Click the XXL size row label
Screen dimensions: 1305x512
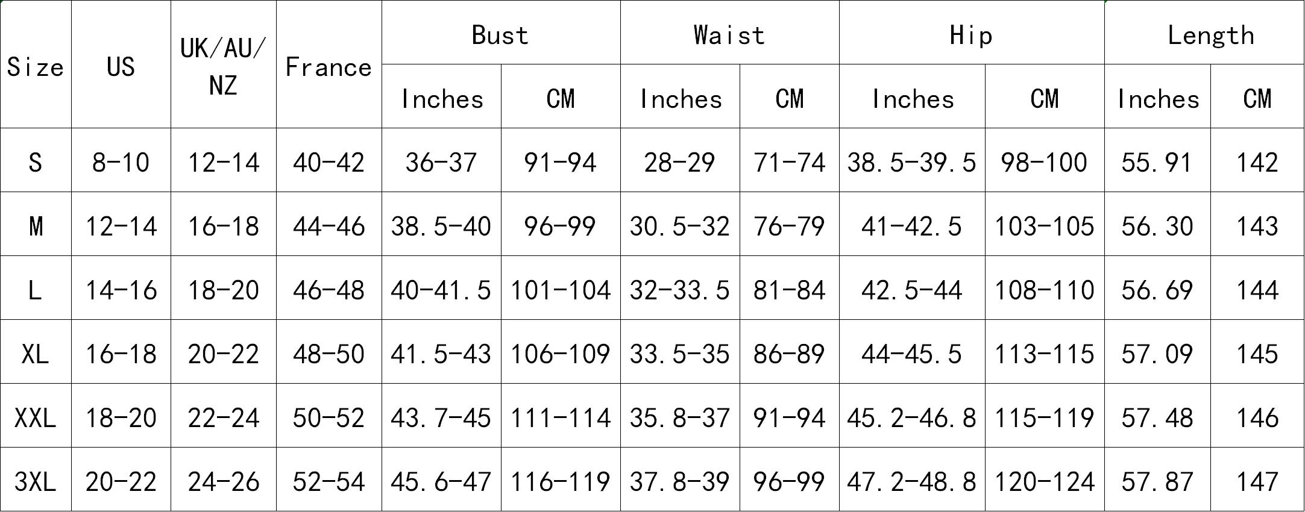click(x=36, y=416)
